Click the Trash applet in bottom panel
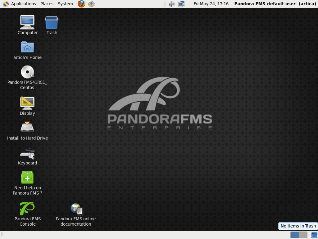Image resolution: width=318 pixels, height=239 pixels. point(314,235)
